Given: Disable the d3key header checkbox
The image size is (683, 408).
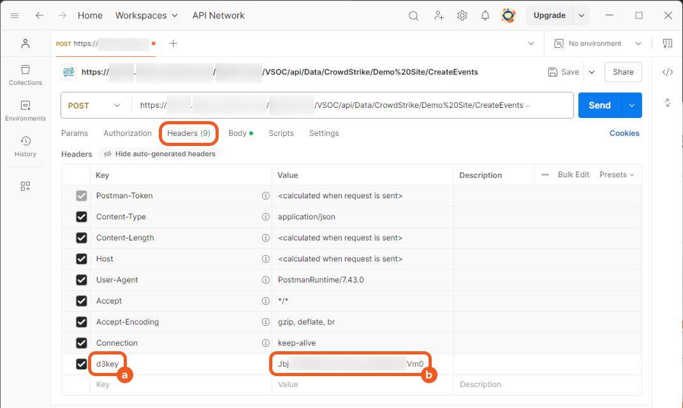Looking at the screenshot, I should click(82, 364).
